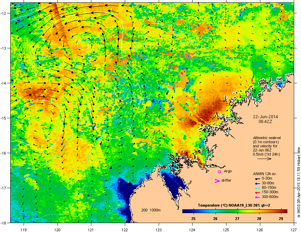Click the colorbar tick label '25'
The image size is (301, 233).
pyautogui.click(x=193, y=219)
